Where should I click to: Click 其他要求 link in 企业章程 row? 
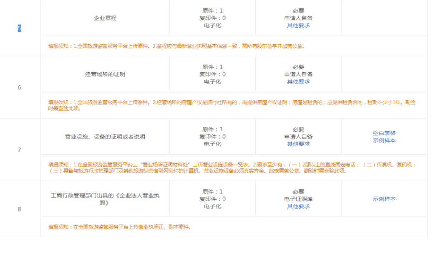tap(298, 25)
